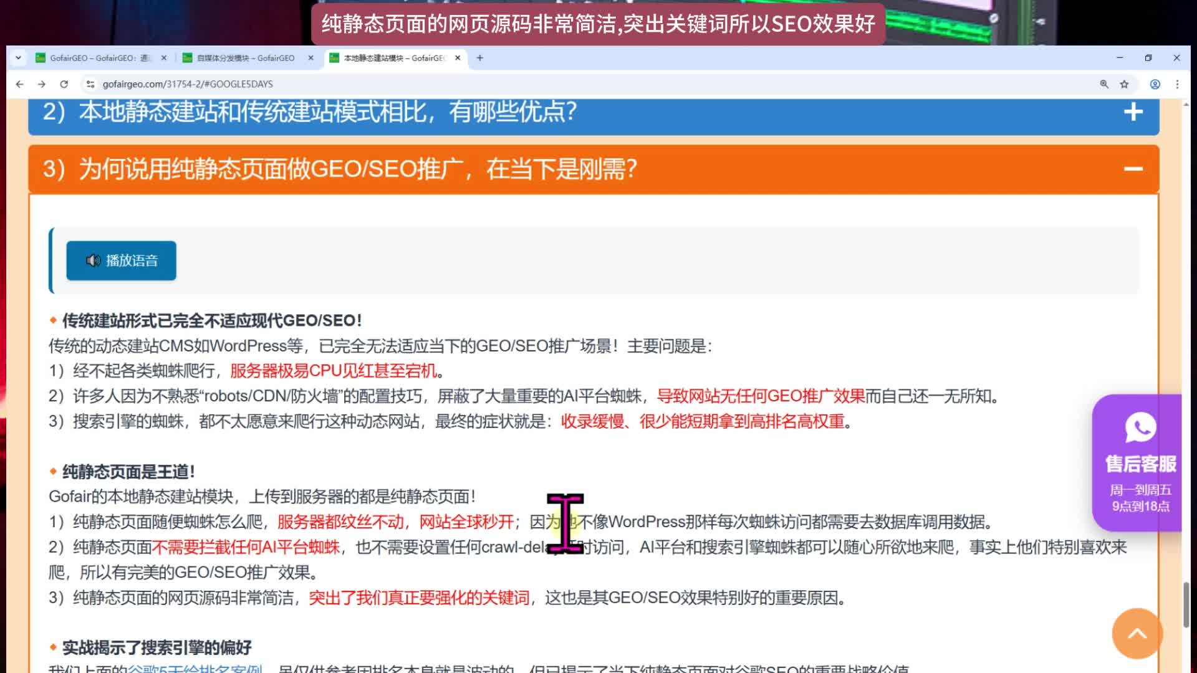The width and height of the screenshot is (1197, 673).
Task: Open the tab search dropdown arrow
Action: coord(18,58)
